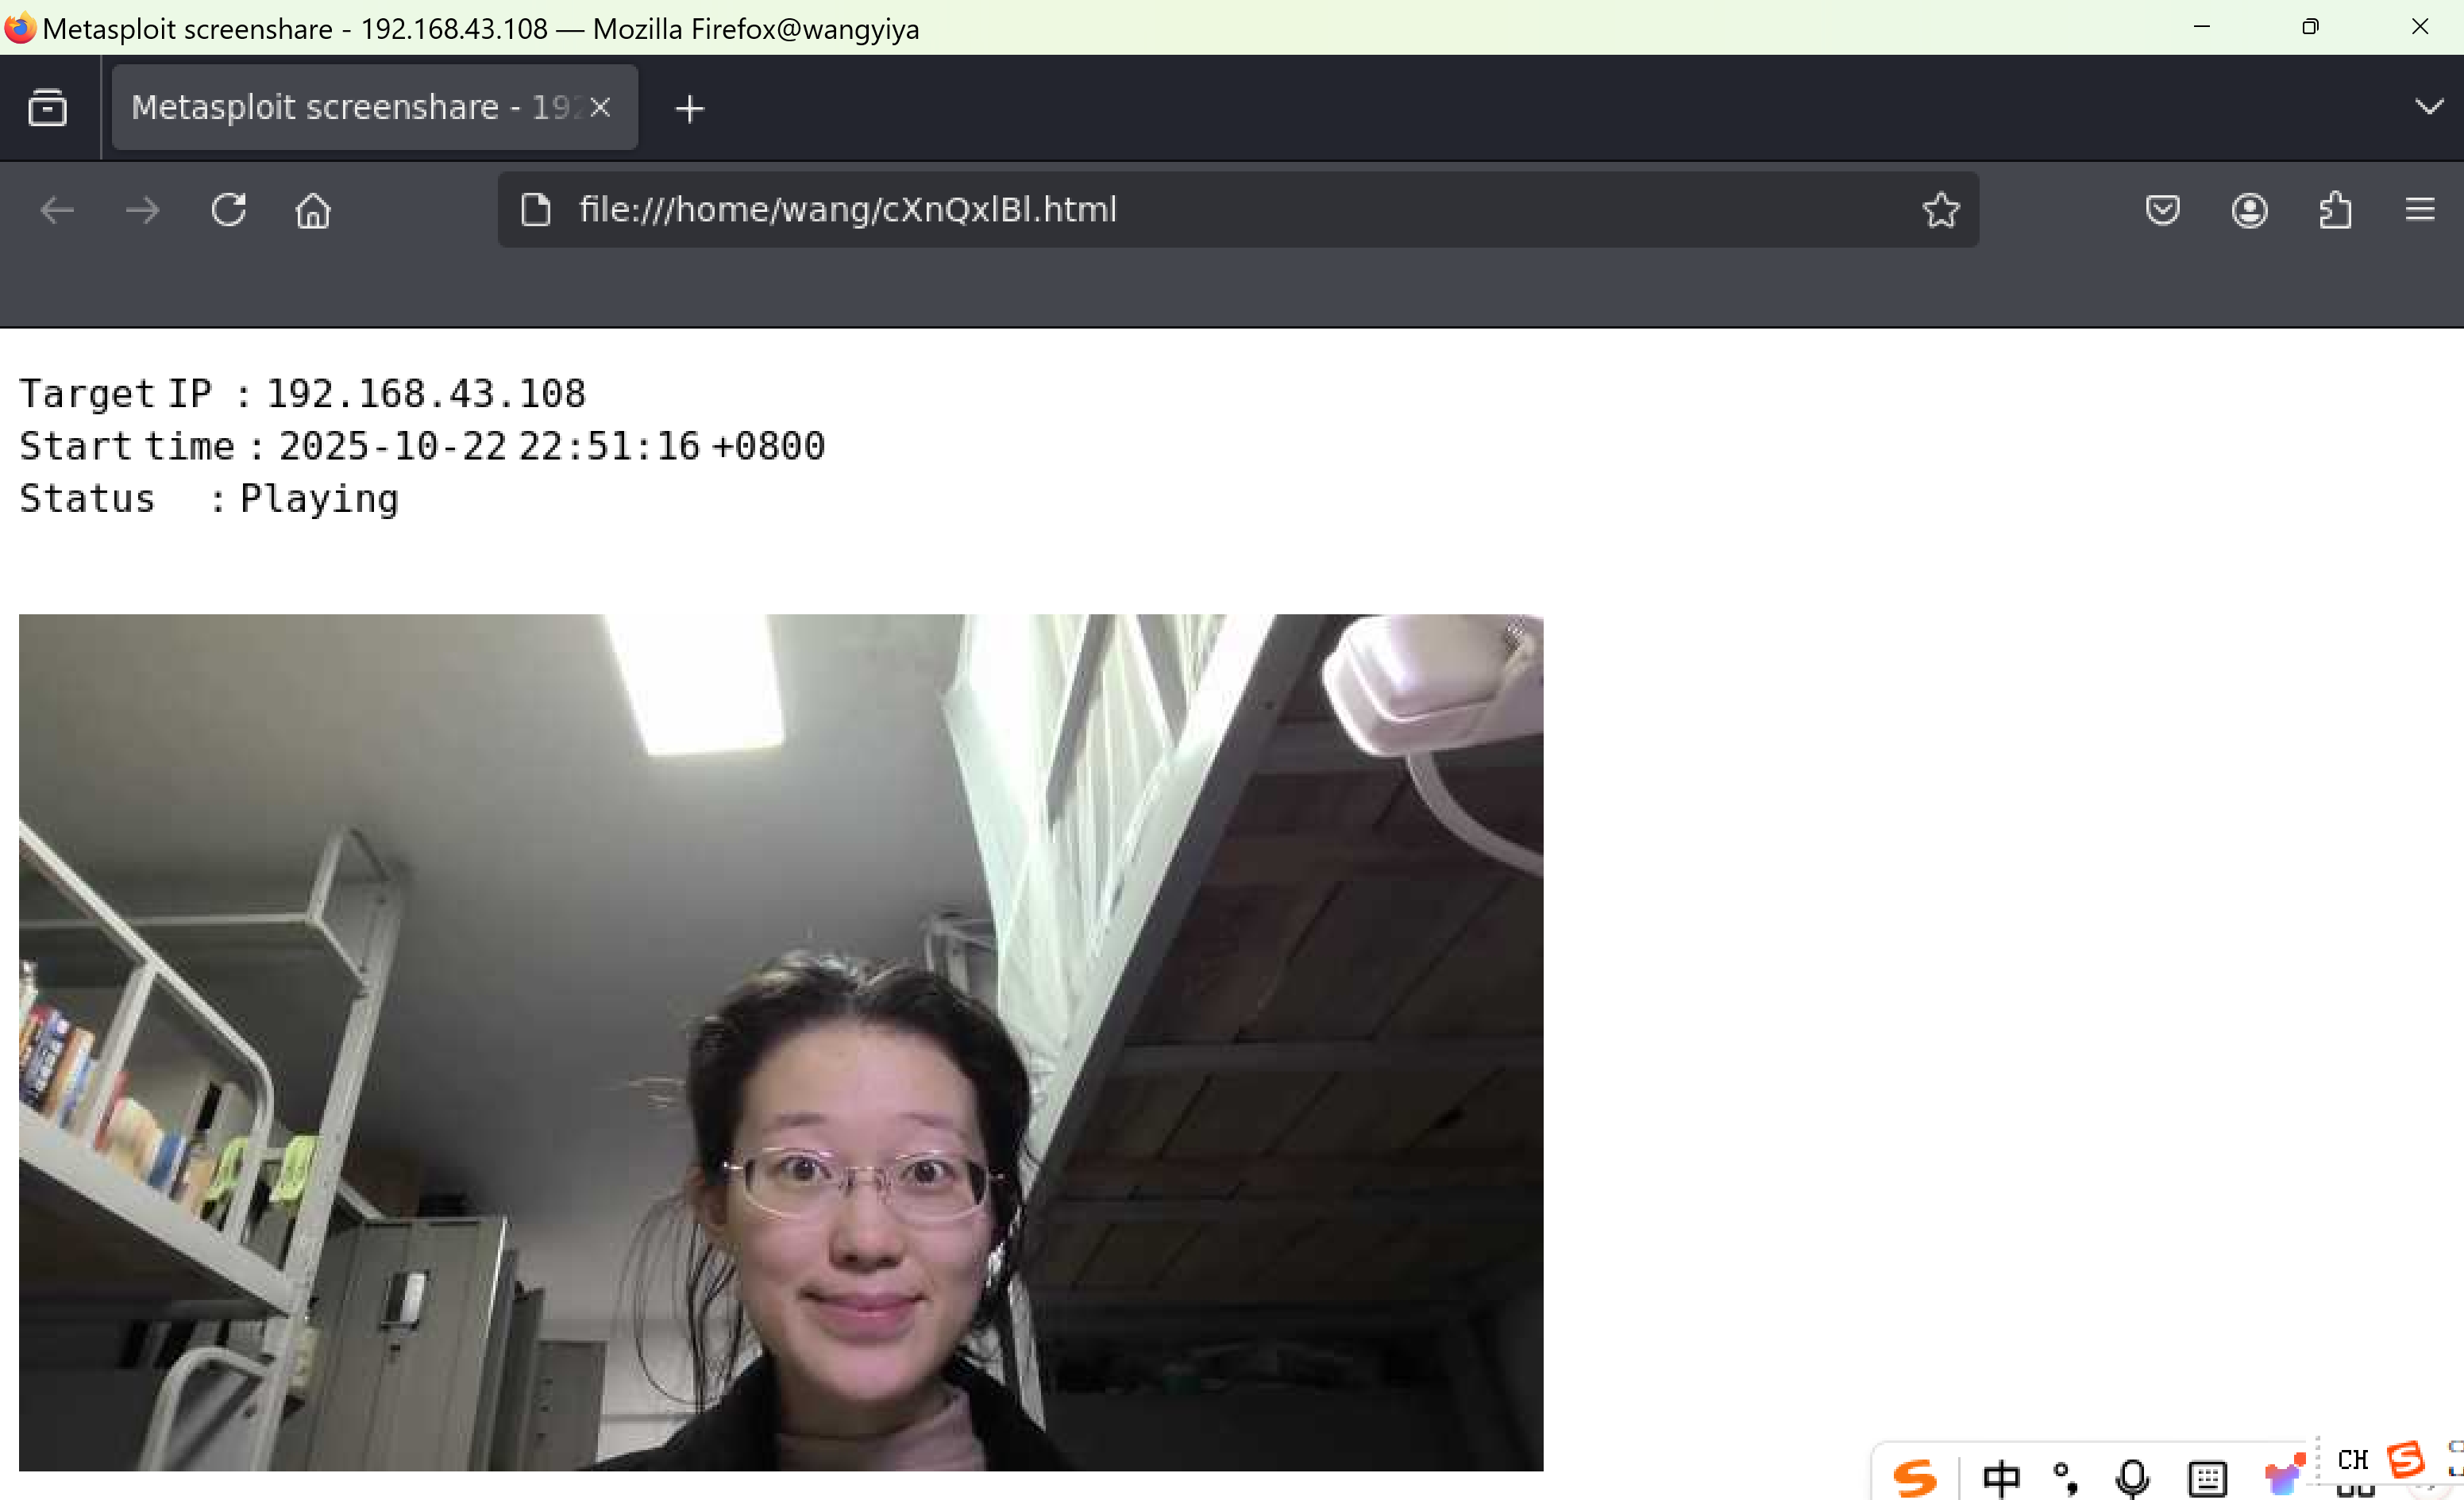Click the go forward arrow

pos(142,210)
